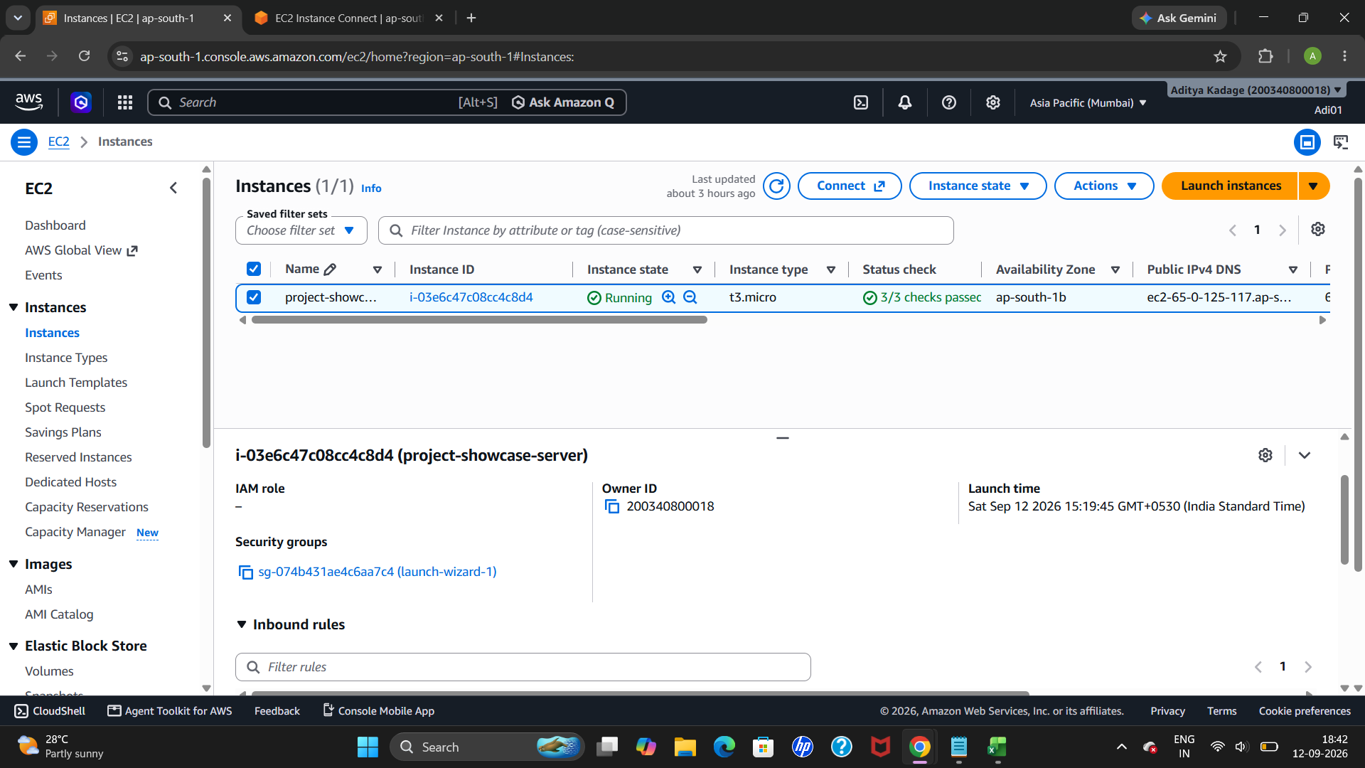This screenshot has width=1365, height=768.
Task: Focus the Filter rules search field
Action: 523,667
